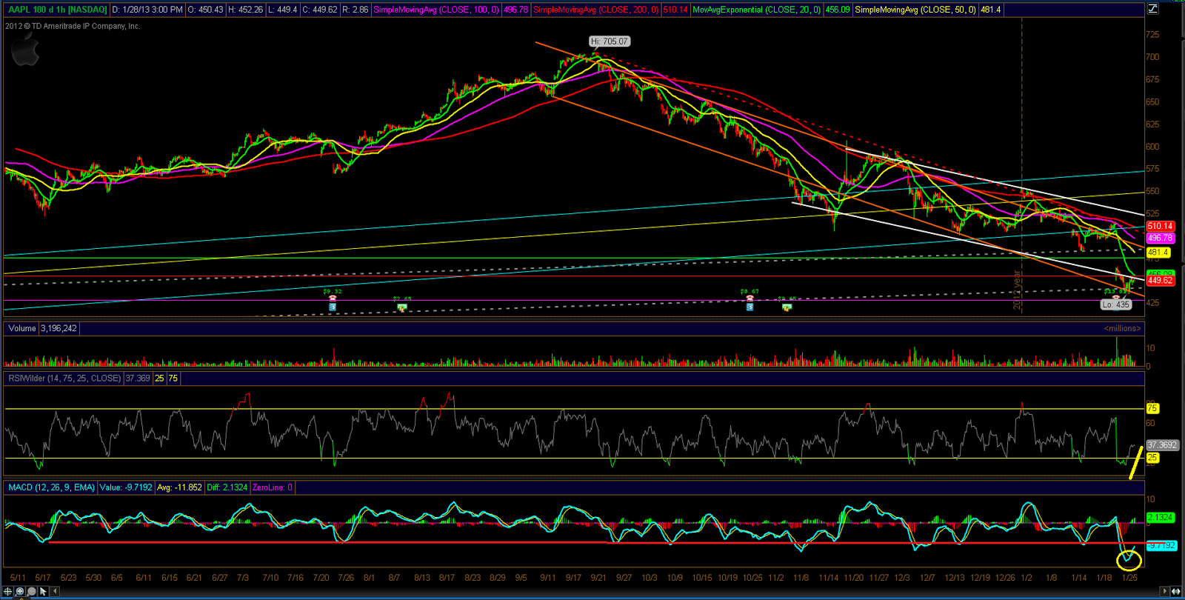The height and width of the screenshot is (600, 1185).
Task: Click the RSI overbought 75 level tag
Action: (x=1152, y=408)
